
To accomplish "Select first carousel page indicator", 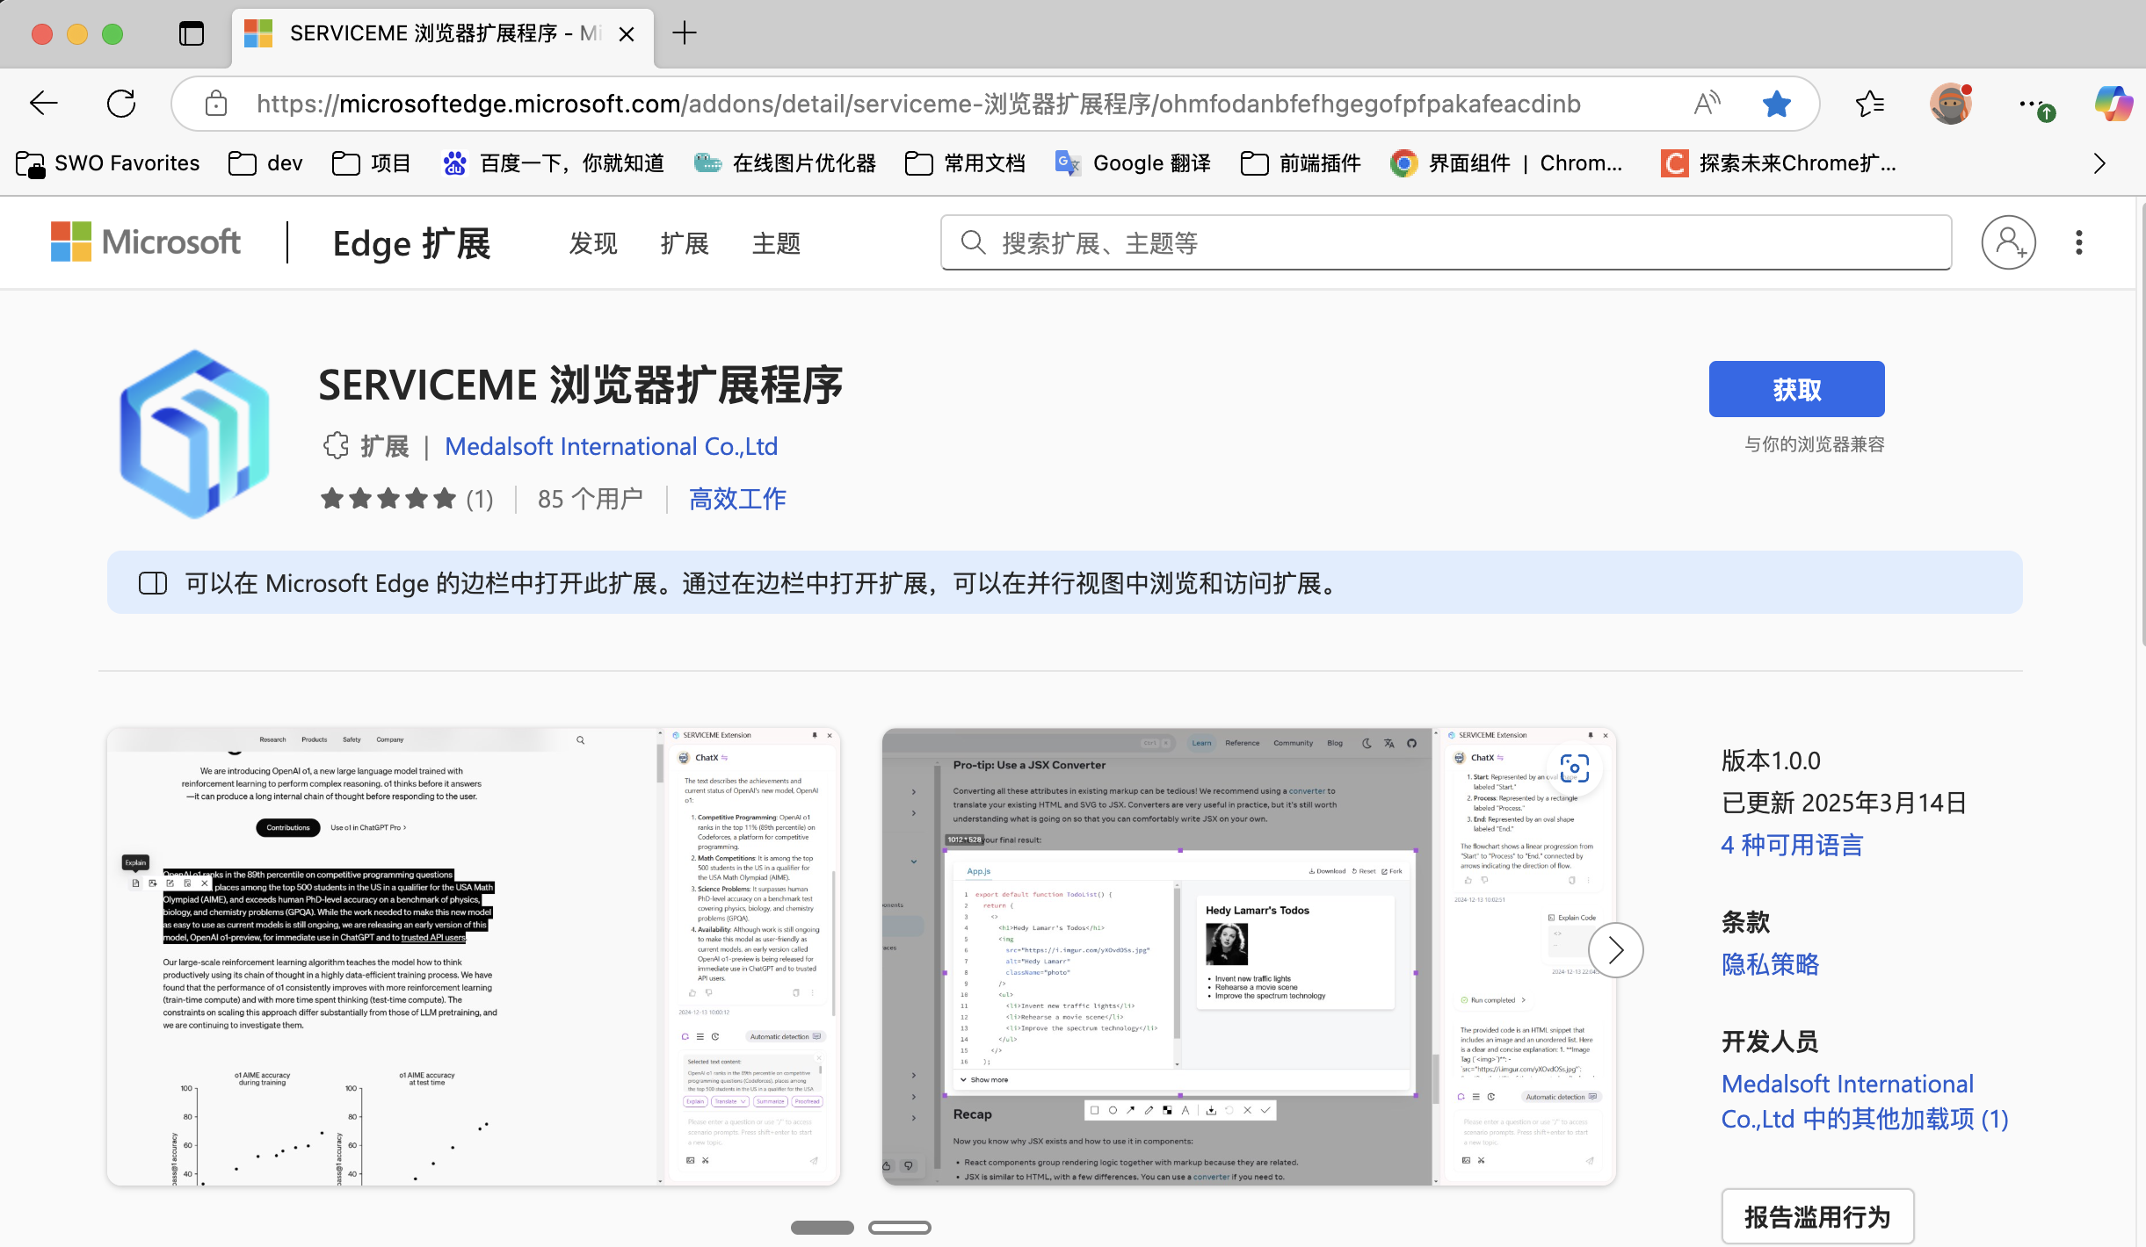I will [822, 1228].
